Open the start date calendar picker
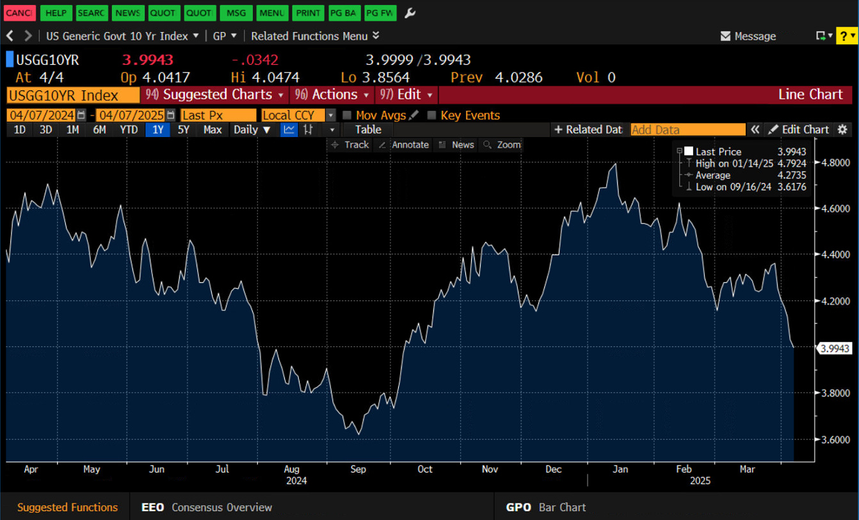859x520 pixels. [81, 115]
